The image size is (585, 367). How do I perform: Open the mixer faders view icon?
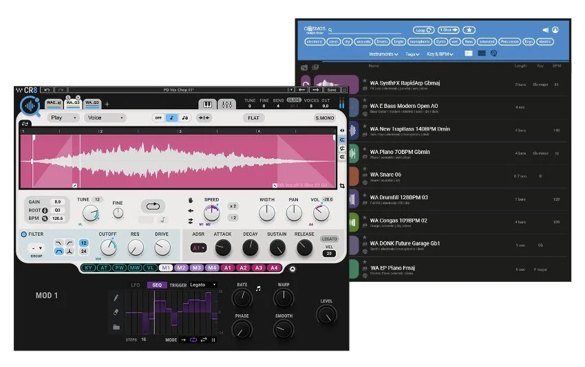(226, 104)
